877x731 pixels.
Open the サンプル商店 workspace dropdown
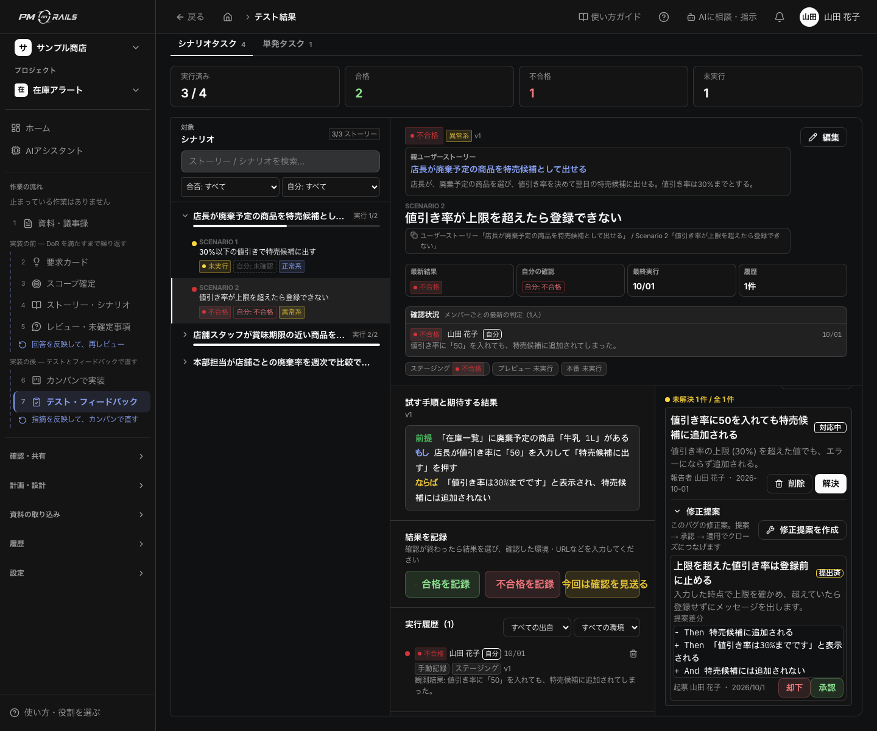tap(77, 48)
